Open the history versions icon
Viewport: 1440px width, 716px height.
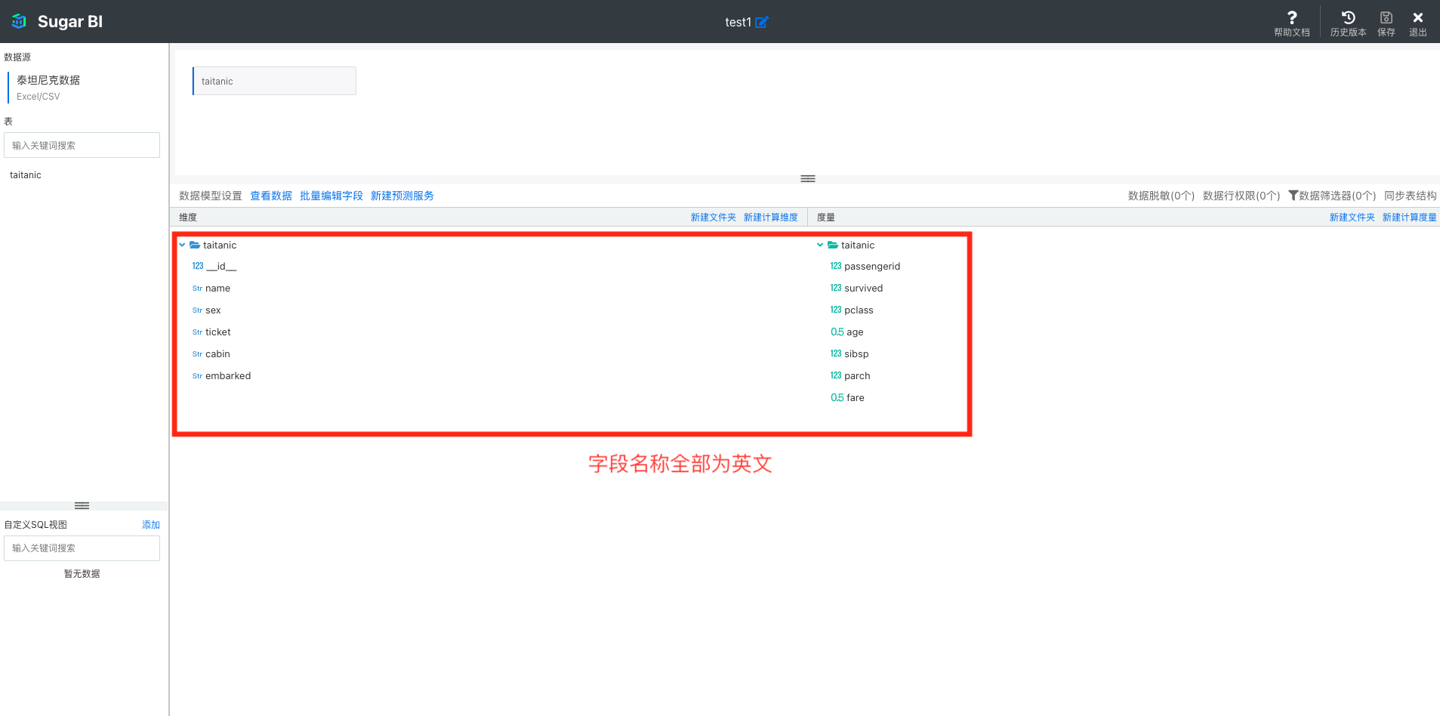(x=1348, y=17)
